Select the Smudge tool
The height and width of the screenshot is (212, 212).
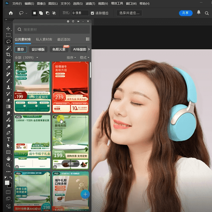[8, 113]
